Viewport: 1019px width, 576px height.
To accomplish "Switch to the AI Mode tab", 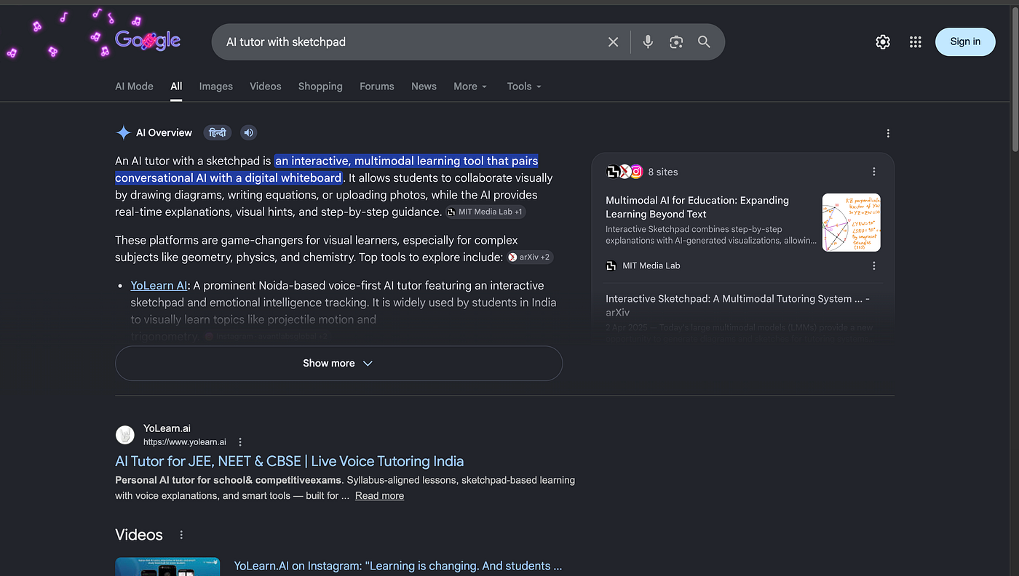I will tap(134, 86).
